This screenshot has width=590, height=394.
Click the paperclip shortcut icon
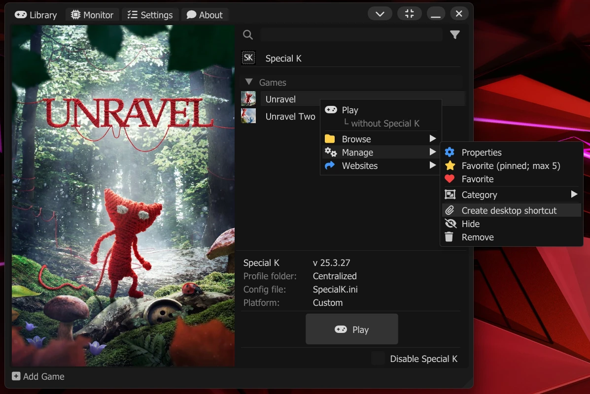coord(450,210)
